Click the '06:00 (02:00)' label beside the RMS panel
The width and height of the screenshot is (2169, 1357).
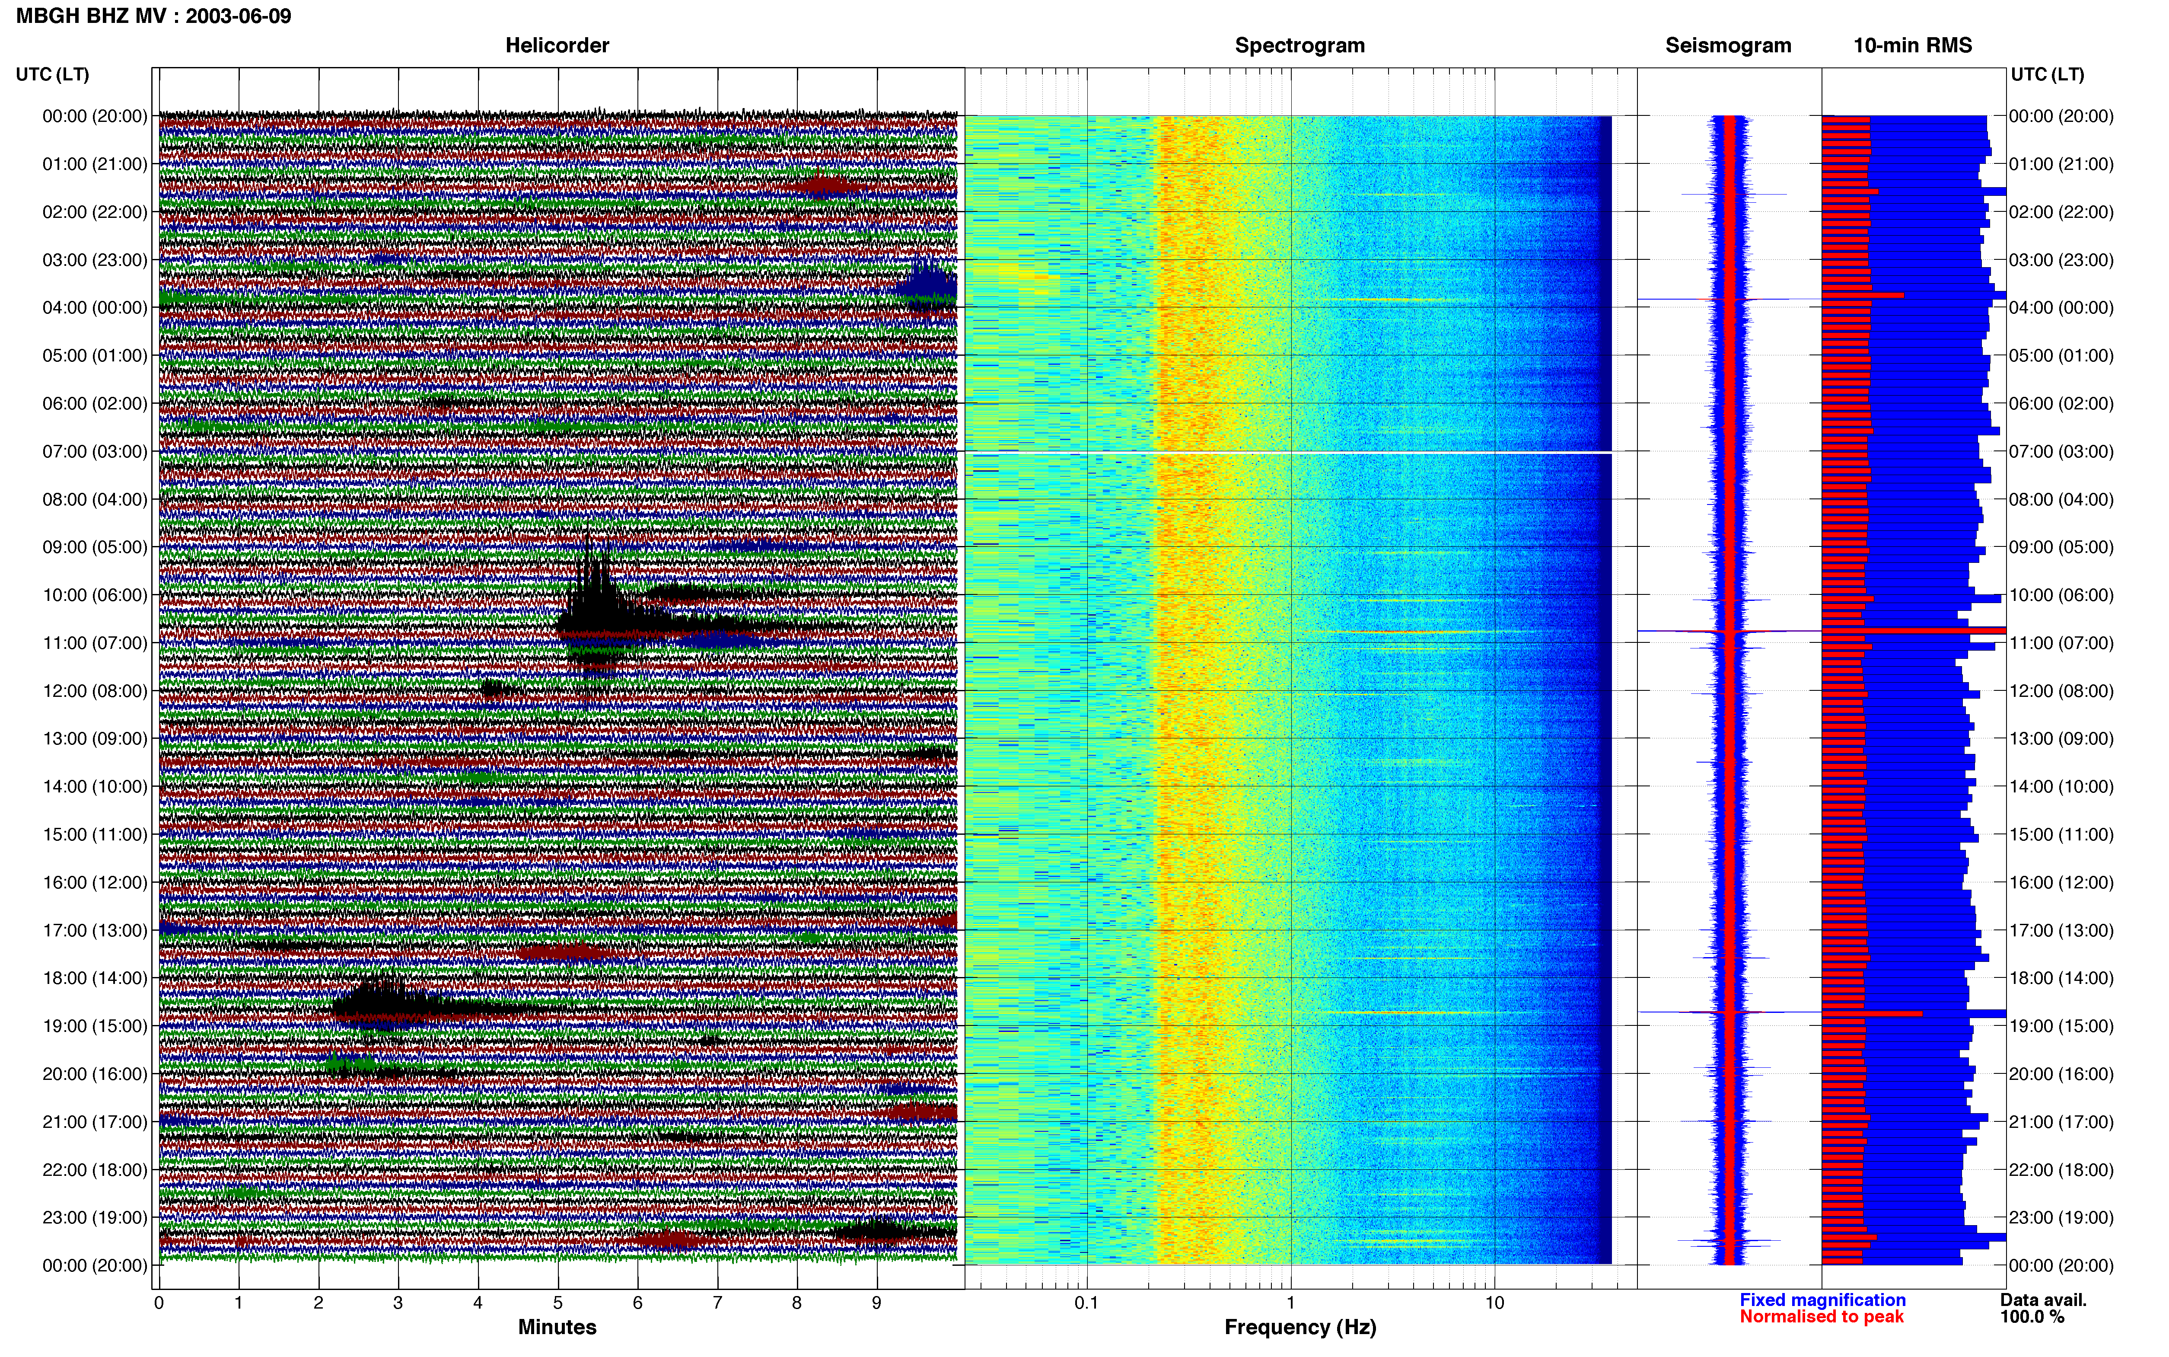[2061, 404]
